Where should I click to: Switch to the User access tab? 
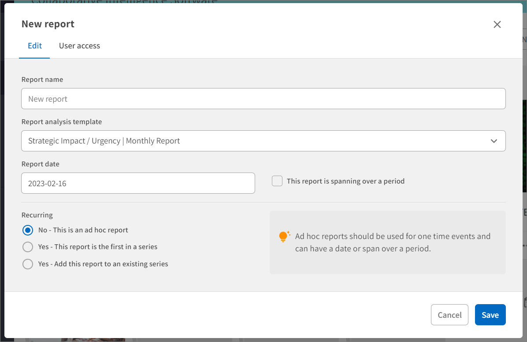79,46
